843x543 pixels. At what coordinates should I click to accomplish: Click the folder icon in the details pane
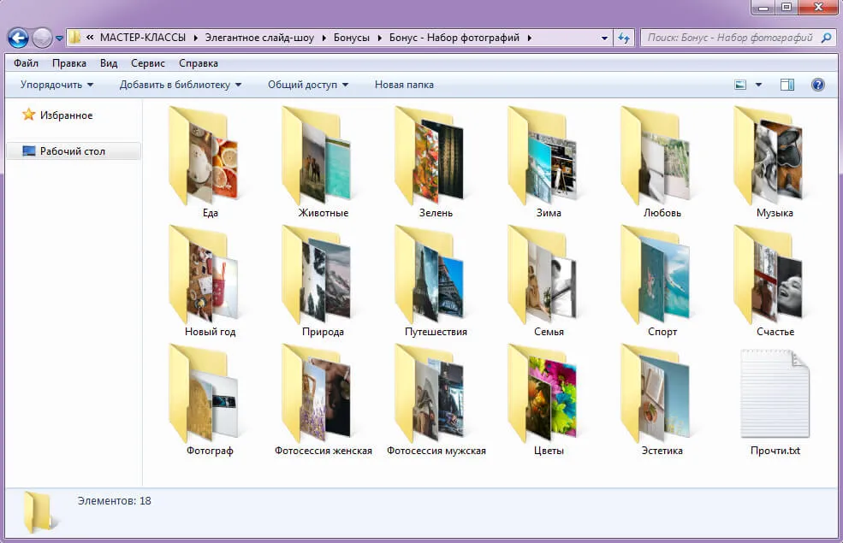tap(39, 513)
